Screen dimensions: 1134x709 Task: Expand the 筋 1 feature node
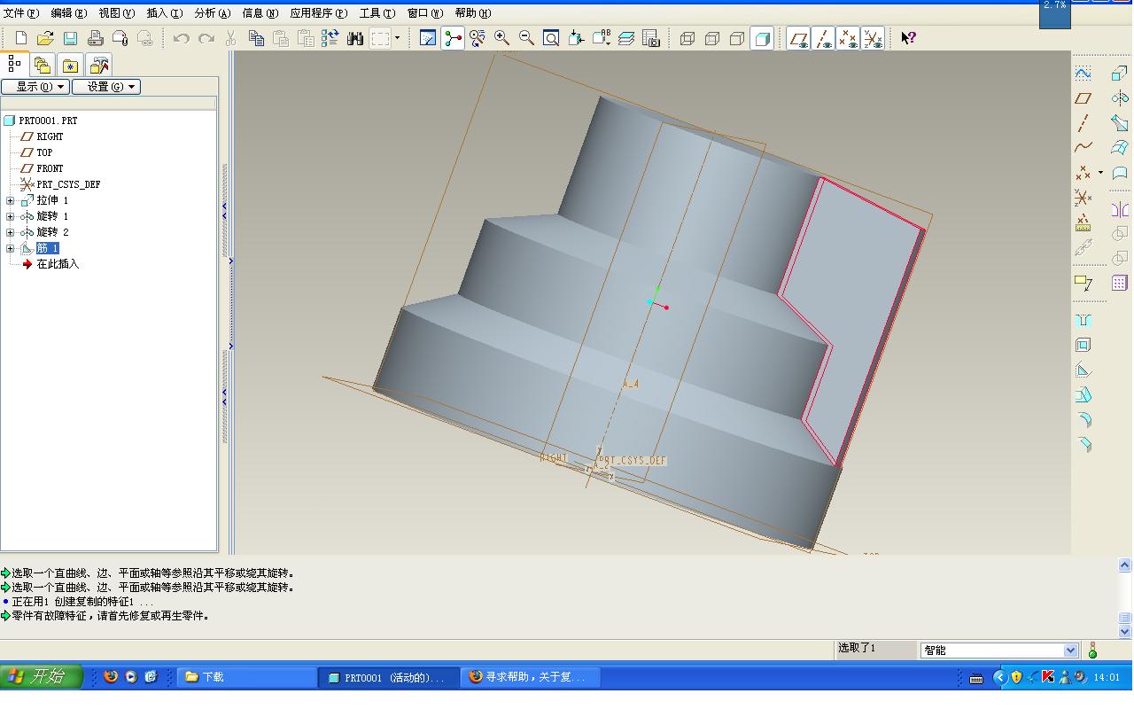point(10,248)
